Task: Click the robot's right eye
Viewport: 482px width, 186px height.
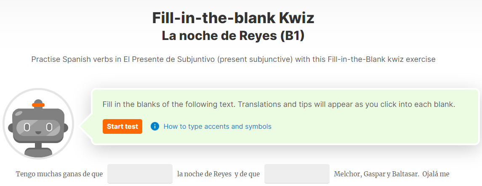Action: (x=49, y=126)
